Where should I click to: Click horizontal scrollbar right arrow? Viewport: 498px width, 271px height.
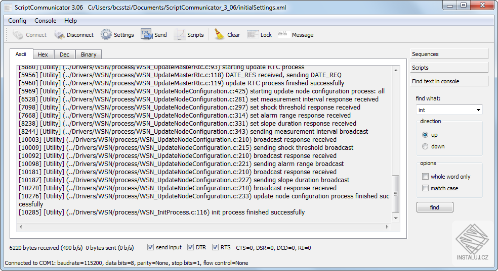coord(387,227)
